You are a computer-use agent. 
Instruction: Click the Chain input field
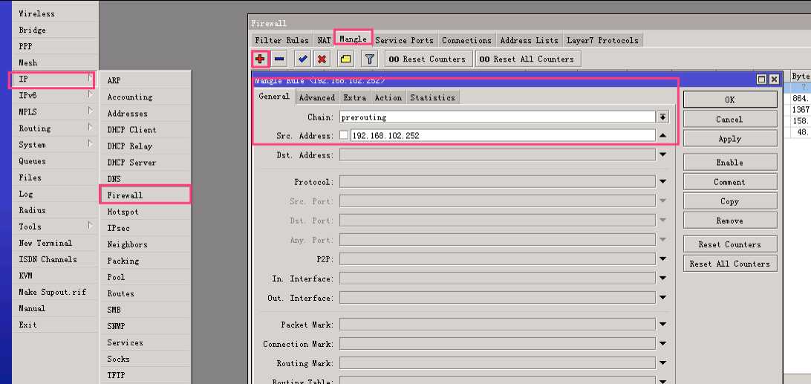click(498, 117)
